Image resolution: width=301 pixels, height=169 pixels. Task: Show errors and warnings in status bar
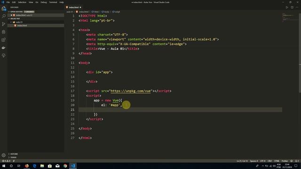[6, 161]
